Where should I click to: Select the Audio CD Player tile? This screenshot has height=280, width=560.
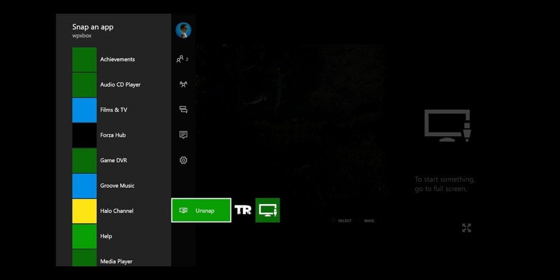(x=84, y=85)
